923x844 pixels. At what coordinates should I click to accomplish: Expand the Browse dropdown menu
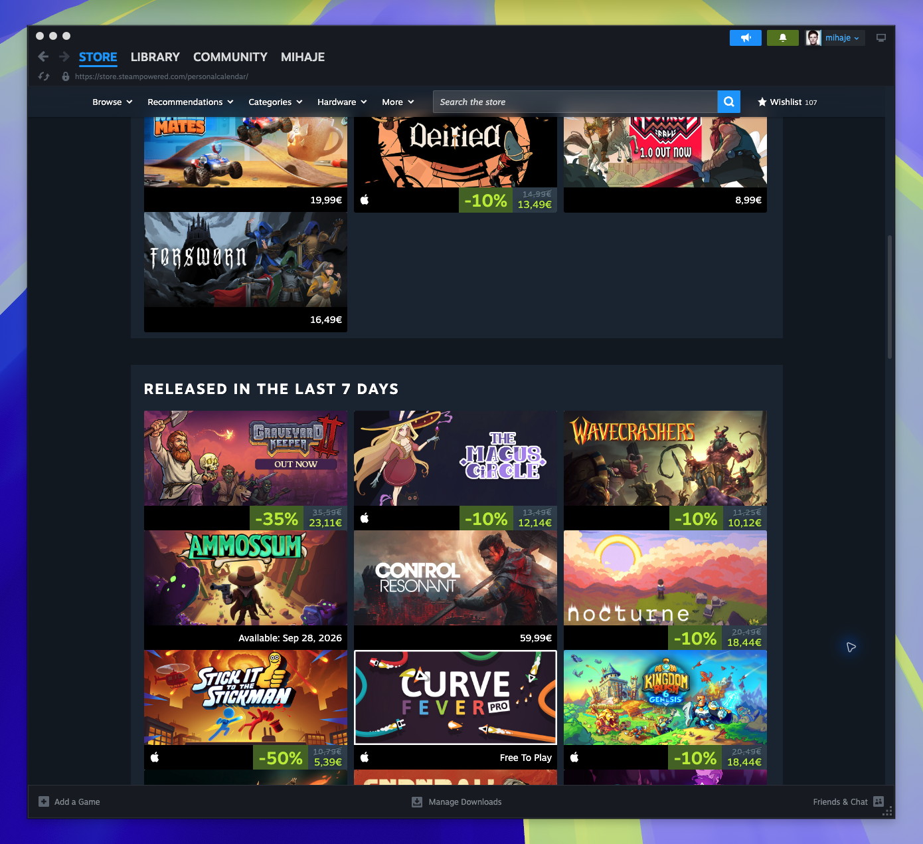[x=112, y=102]
